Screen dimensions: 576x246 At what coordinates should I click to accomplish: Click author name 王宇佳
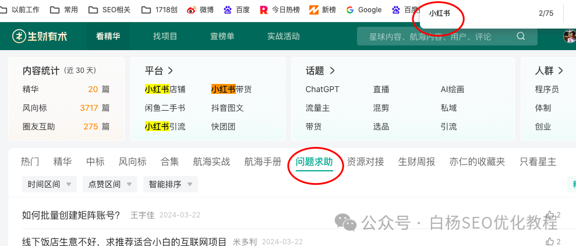pyautogui.click(x=143, y=215)
